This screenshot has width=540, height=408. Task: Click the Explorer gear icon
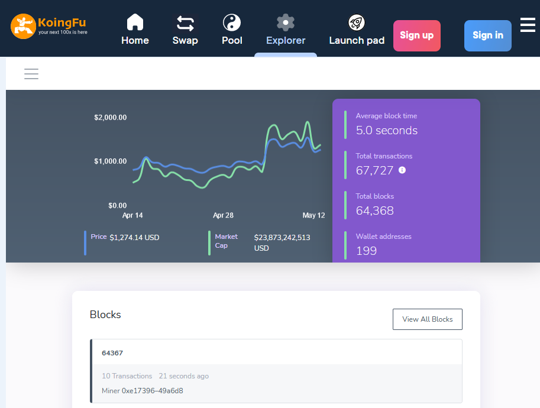point(286,22)
